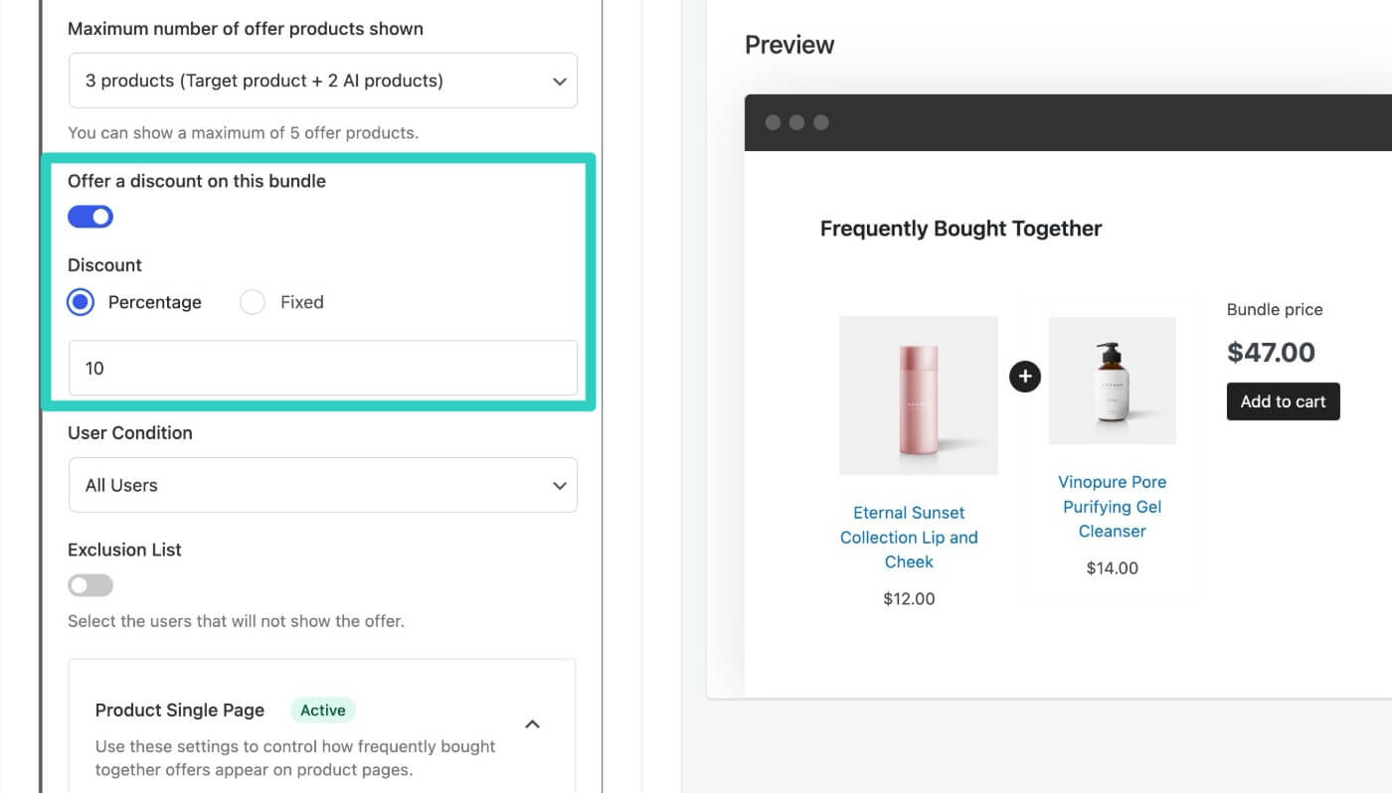Open Maximum number of offer products dropdown
The width and height of the screenshot is (1392, 793).
[x=323, y=80]
